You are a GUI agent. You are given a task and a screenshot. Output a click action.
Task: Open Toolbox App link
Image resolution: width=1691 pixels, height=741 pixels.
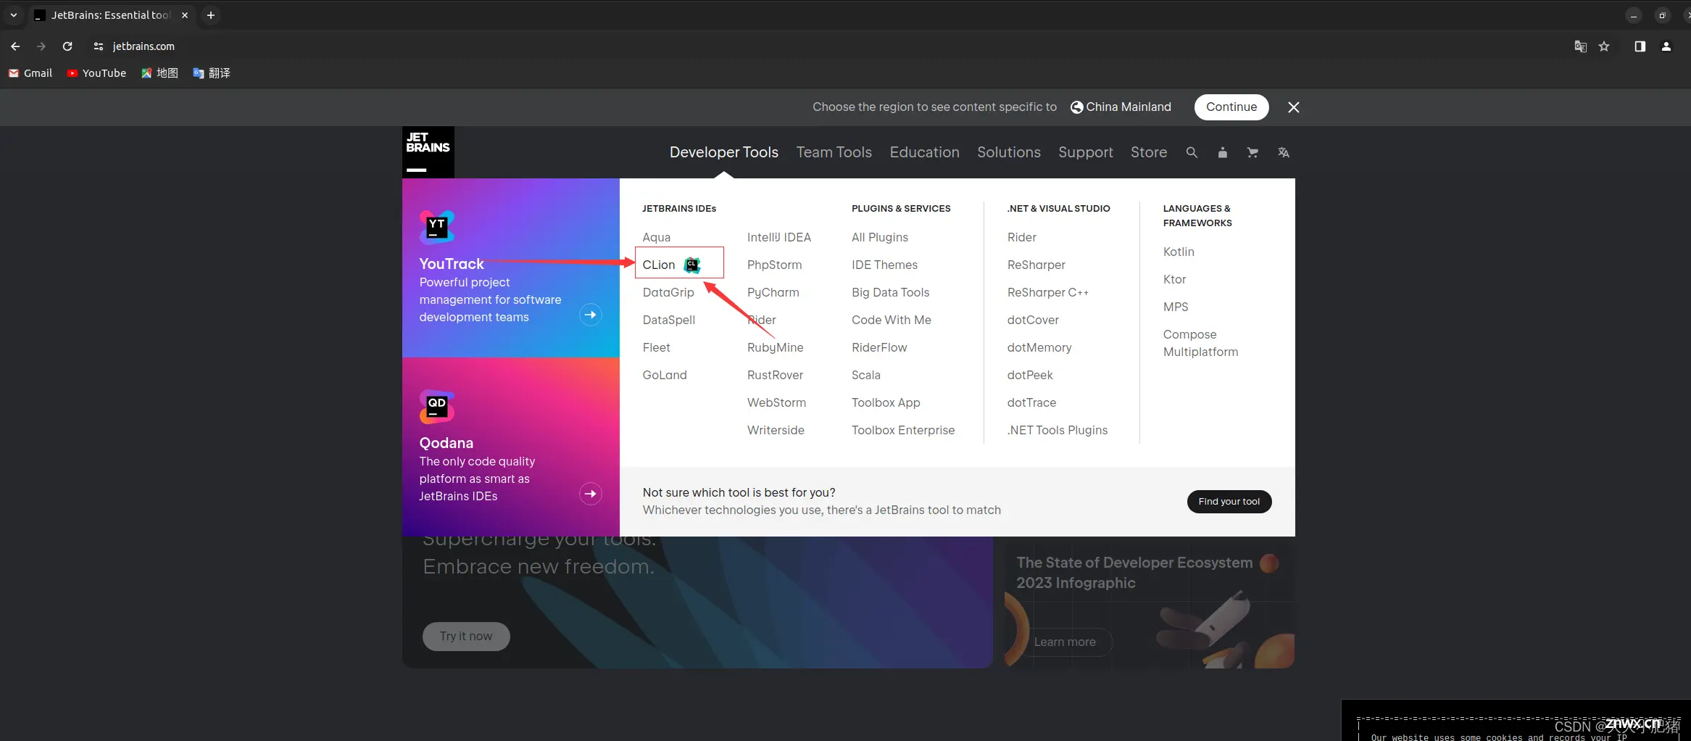pos(885,402)
